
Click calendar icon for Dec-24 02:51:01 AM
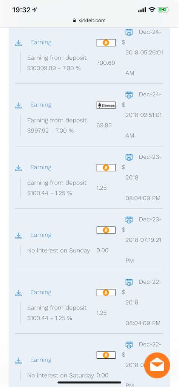point(129,95)
